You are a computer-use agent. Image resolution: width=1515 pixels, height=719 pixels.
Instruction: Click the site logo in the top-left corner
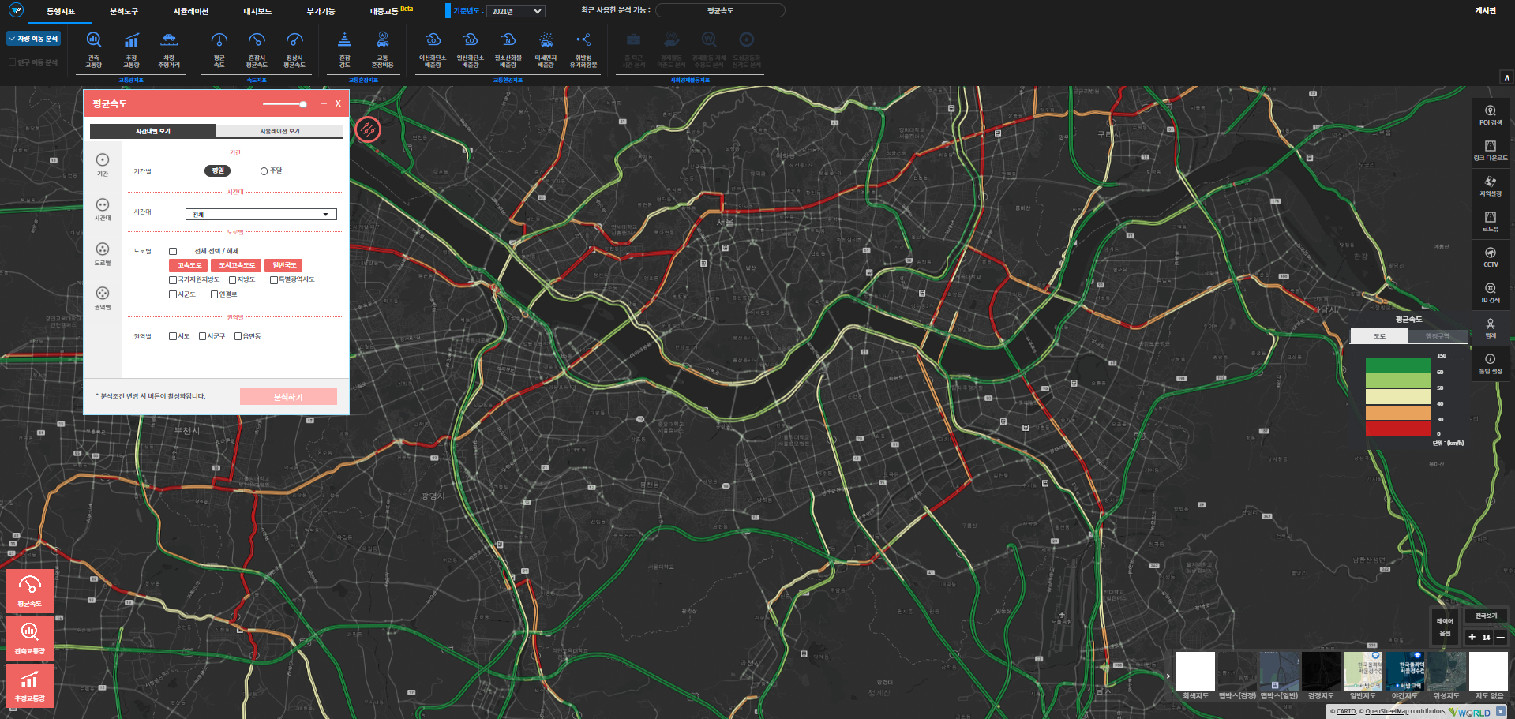click(x=16, y=11)
